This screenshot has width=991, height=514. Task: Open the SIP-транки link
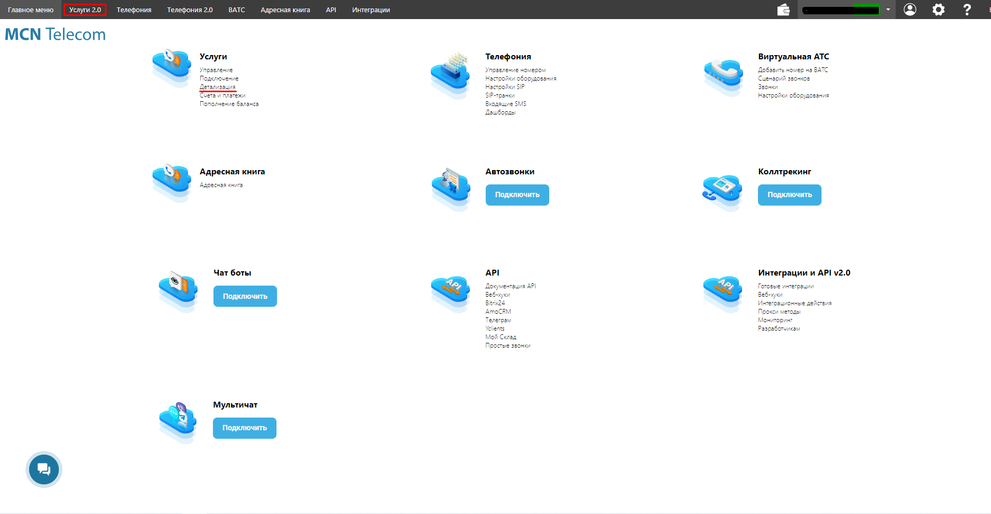pyautogui.click(x=500, y=95)
